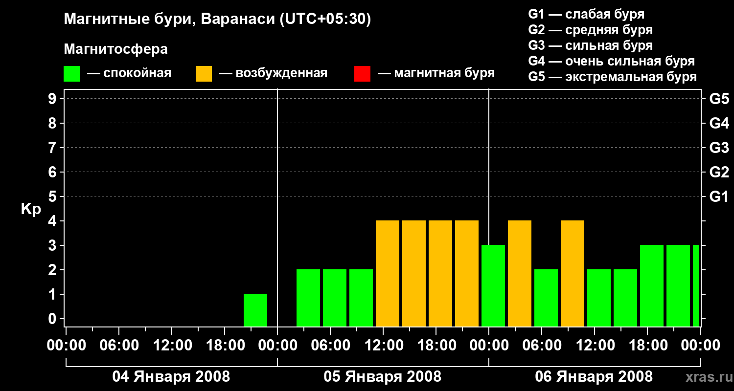Click the date label '06 Января 2008'
Screen dimensions: 734x391
[x=594, y=377]
